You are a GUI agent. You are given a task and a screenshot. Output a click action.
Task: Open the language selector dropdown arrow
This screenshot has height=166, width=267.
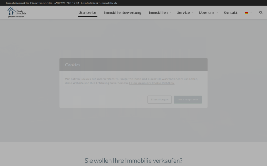(x=251, y=13)
